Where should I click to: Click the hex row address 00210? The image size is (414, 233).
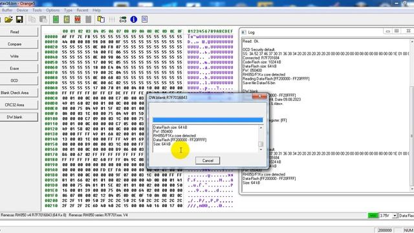[x=51, y=206]
